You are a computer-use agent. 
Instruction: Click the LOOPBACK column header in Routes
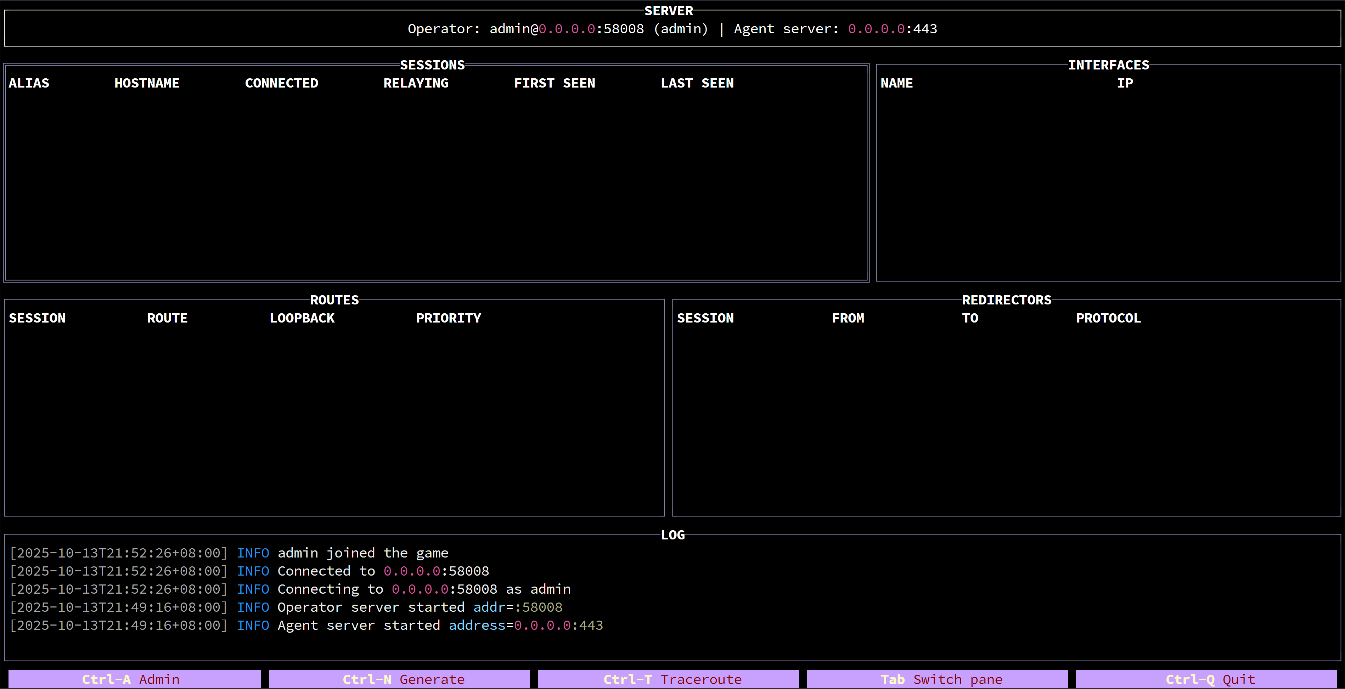pyautogui.click(x=302, y=318)
